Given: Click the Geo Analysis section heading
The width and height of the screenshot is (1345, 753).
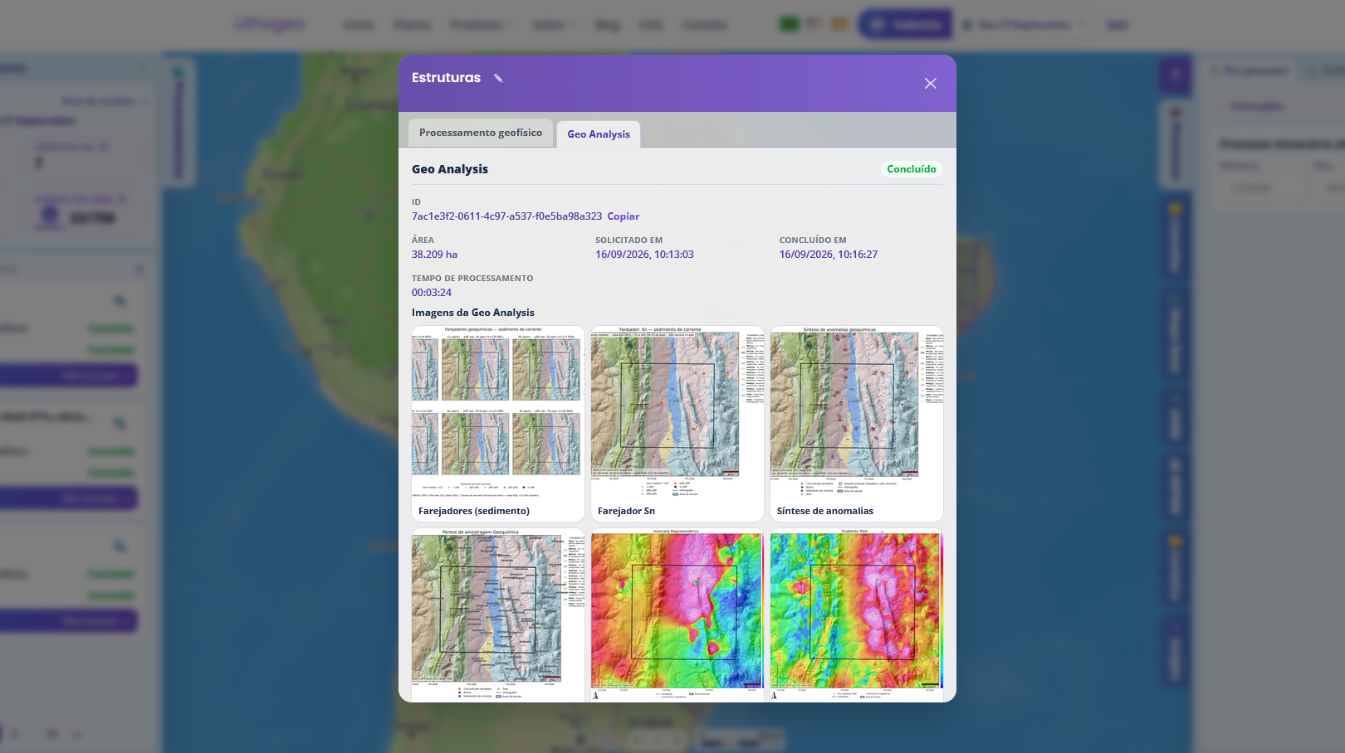Looking at the screenshot, I should (x=450, y=169).
